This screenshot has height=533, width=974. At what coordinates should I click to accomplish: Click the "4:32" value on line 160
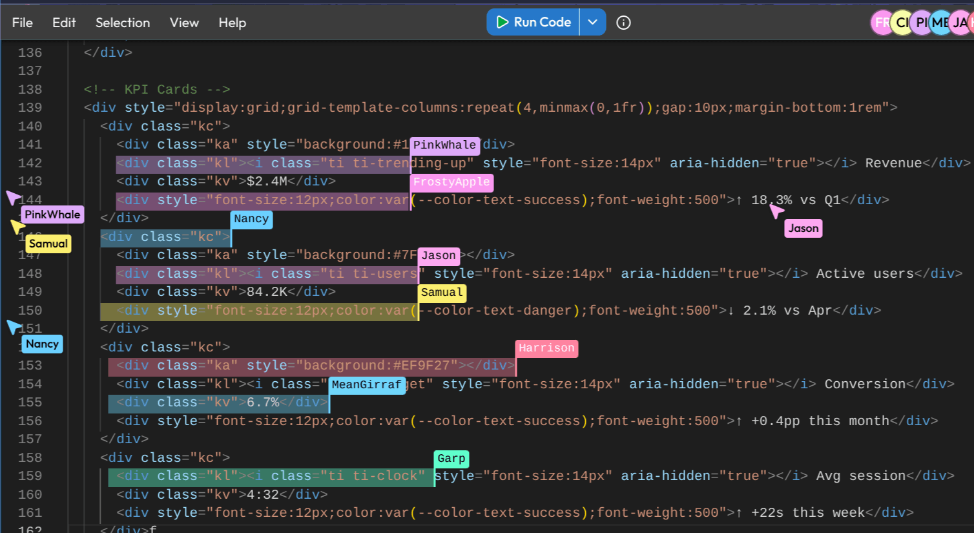point(263,495)
